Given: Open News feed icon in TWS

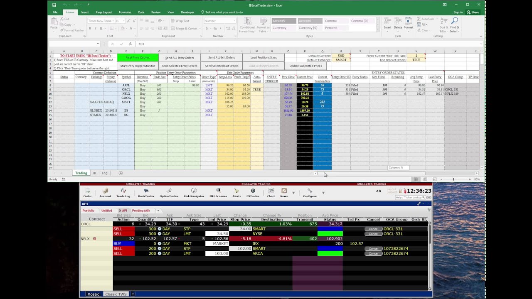Looking at the screenshot, I should pyautogui.click(x=284, y=192).
